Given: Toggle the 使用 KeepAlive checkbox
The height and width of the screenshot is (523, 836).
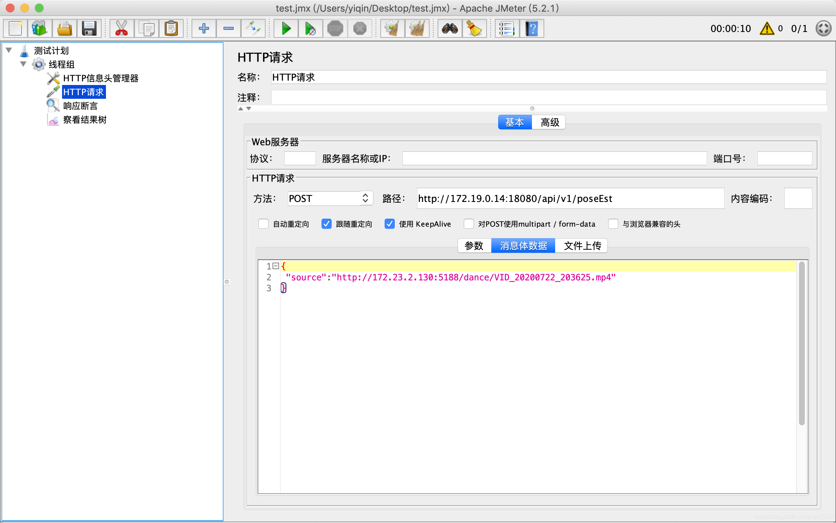Looking at the screenshot, I should (x=390, y=224).
